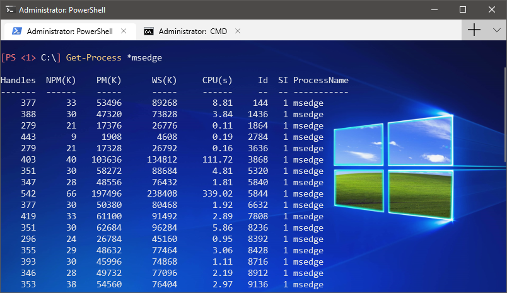Click WS value 238408

[162, 193]
